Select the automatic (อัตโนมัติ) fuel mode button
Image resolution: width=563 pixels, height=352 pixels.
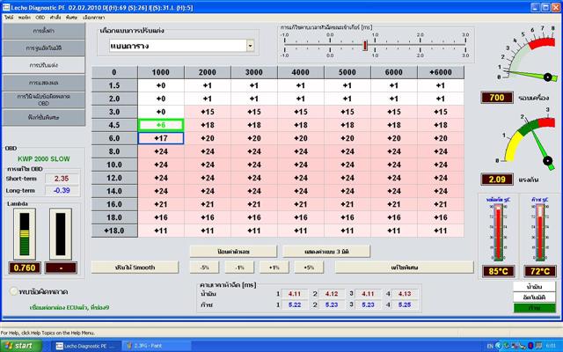tap(534, 297)
